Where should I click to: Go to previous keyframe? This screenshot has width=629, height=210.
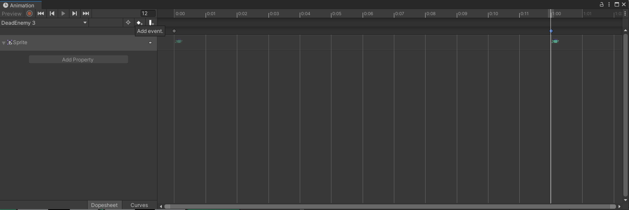tap(52, 13)
